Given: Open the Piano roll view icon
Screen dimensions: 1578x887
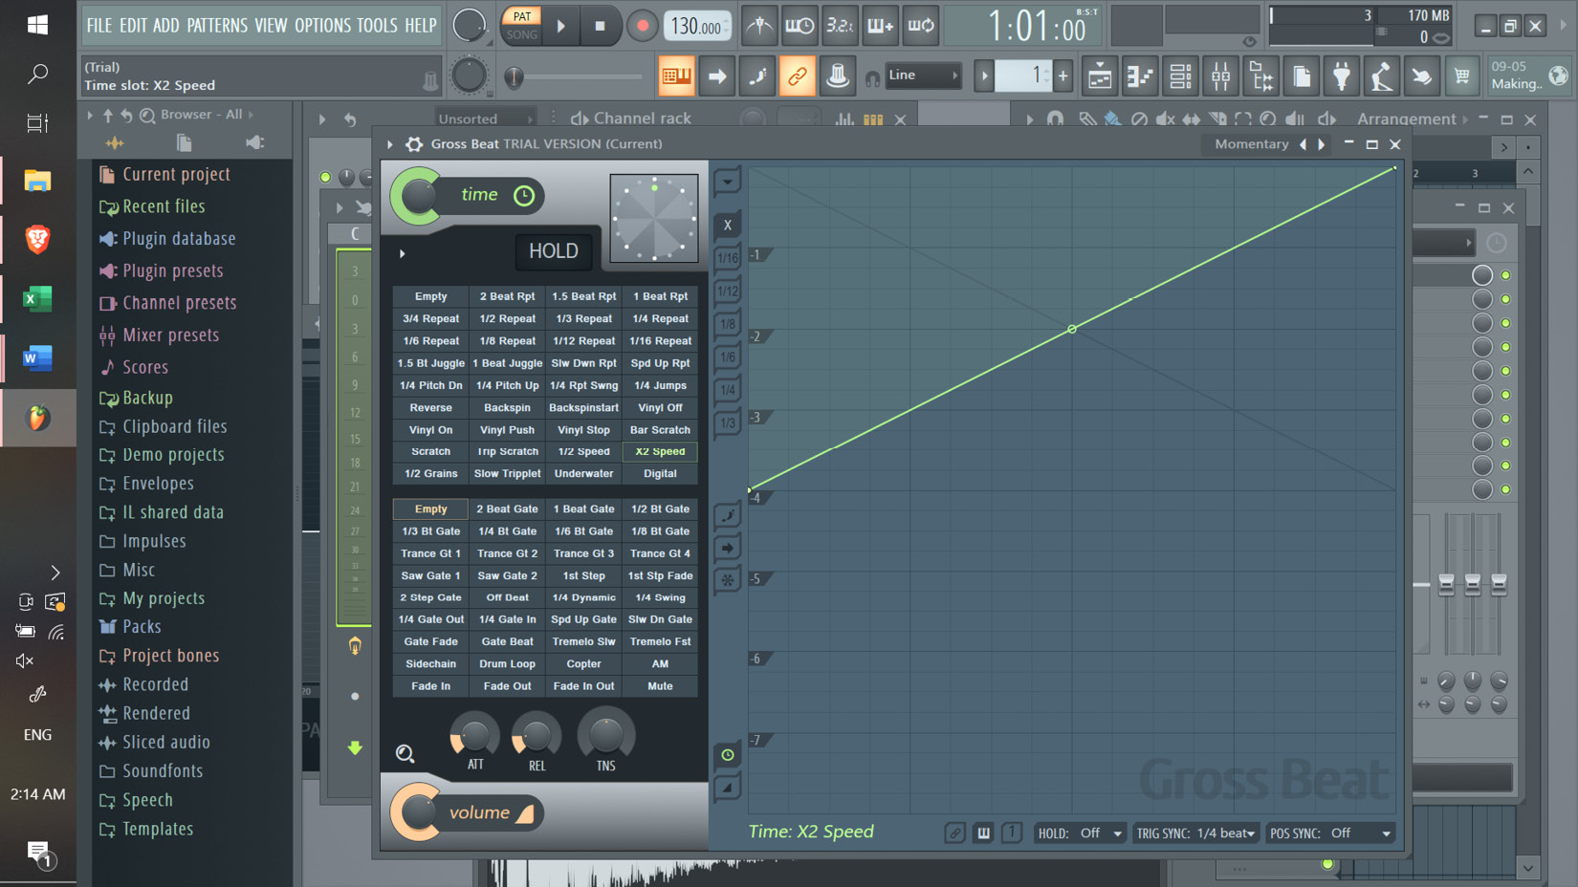Looking at the screenshot, I should tap(1140, 76).
